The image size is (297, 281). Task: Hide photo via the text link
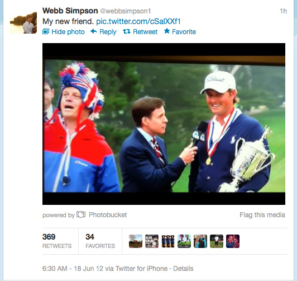coord(68,32)
